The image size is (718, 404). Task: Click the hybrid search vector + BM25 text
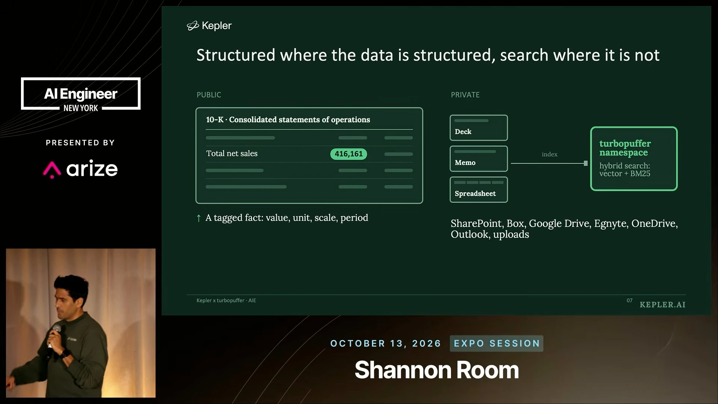pos(625,169)
